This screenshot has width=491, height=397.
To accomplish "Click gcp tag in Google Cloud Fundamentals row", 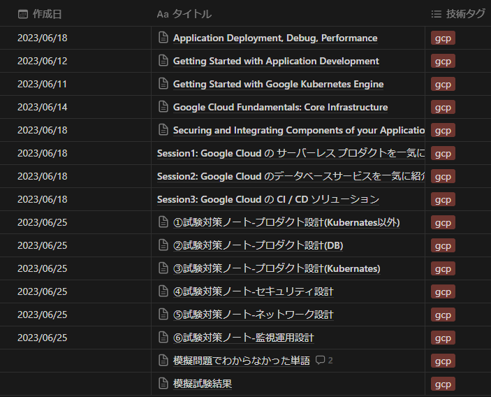I will (443, 107).
